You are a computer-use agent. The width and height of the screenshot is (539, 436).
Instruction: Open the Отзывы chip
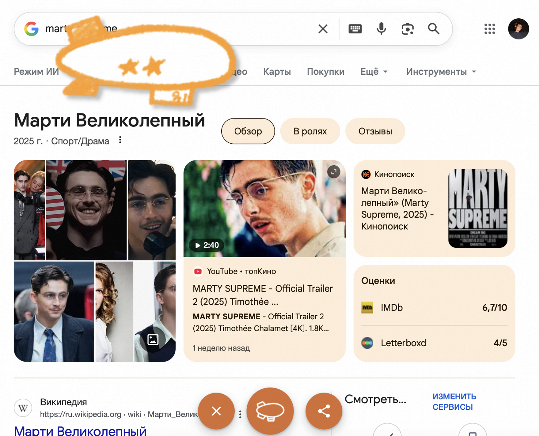click(x=375, y=131)
